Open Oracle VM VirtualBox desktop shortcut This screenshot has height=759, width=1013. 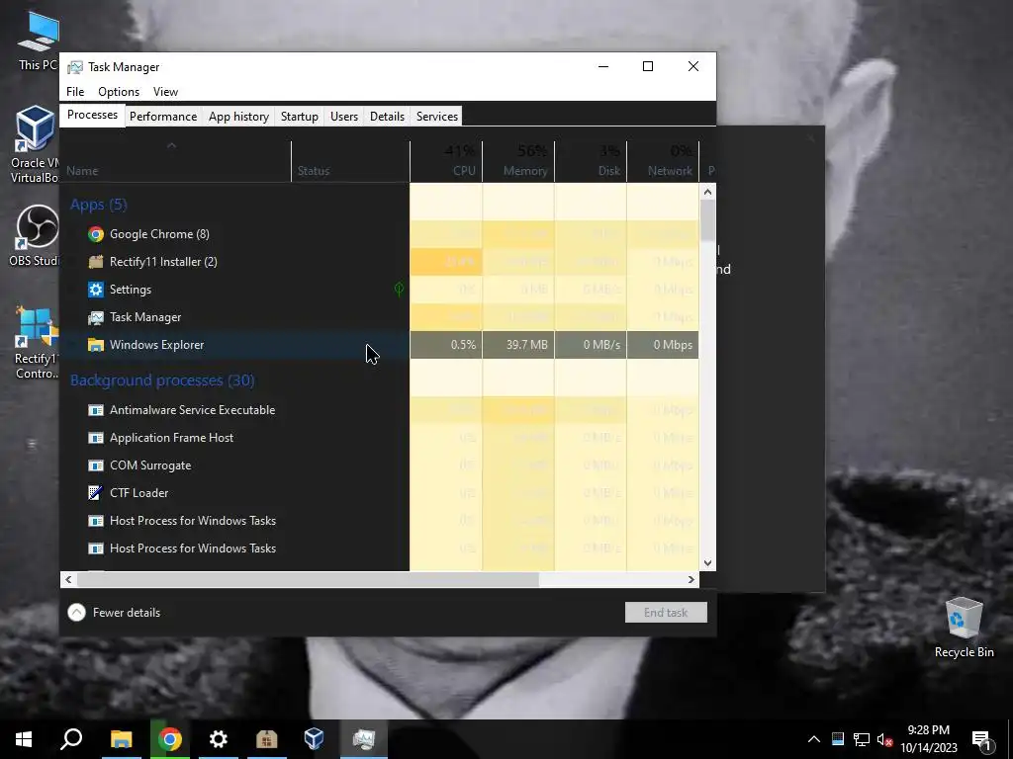point(35,145)
